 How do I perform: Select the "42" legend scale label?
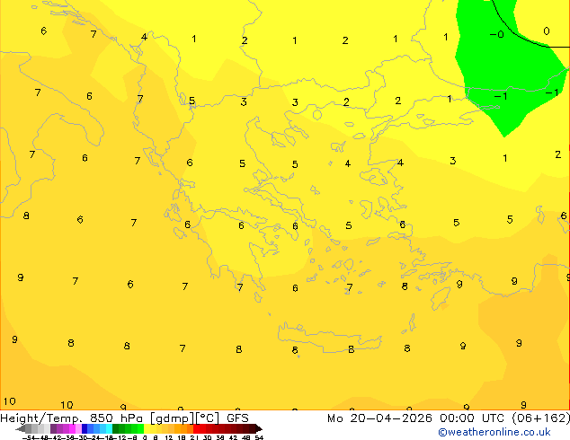click(233, 437)
